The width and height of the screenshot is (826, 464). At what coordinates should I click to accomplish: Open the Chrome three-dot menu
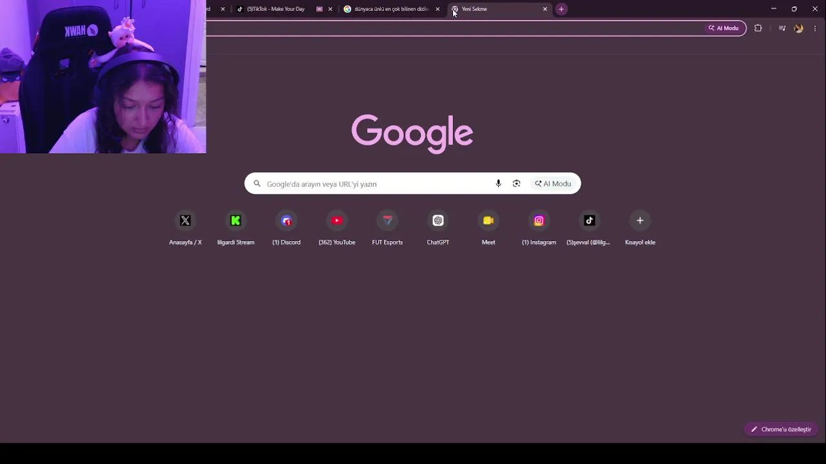coord(816,28)
